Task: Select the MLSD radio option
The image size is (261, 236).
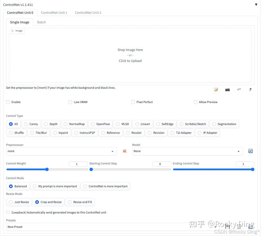Action: [x=123, y=124]
